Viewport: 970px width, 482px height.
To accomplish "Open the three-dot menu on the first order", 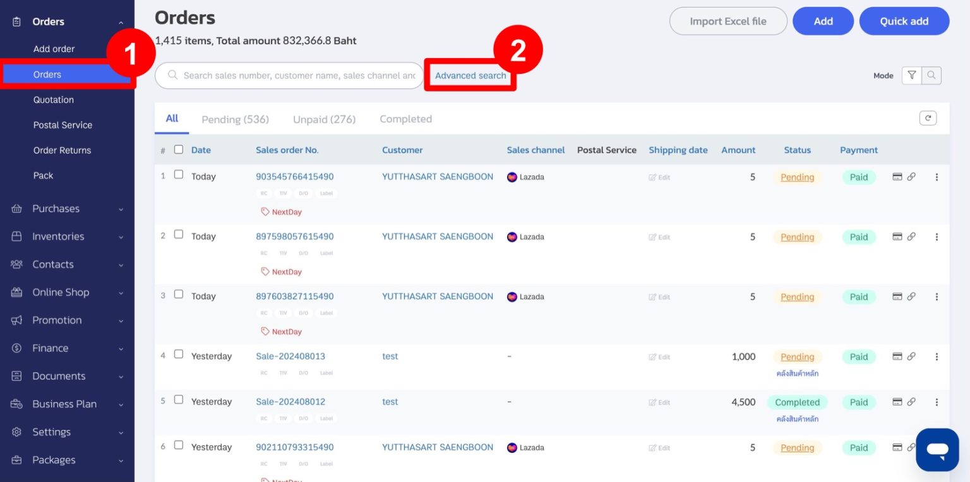I will (x=937, y=177).
